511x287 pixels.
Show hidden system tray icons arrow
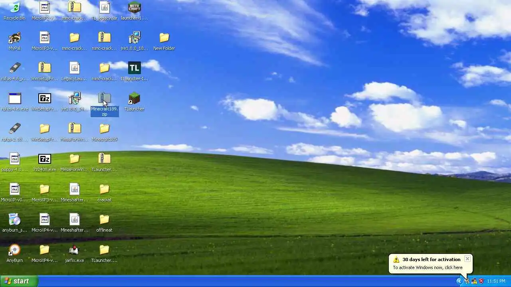(x=459, y=281)
